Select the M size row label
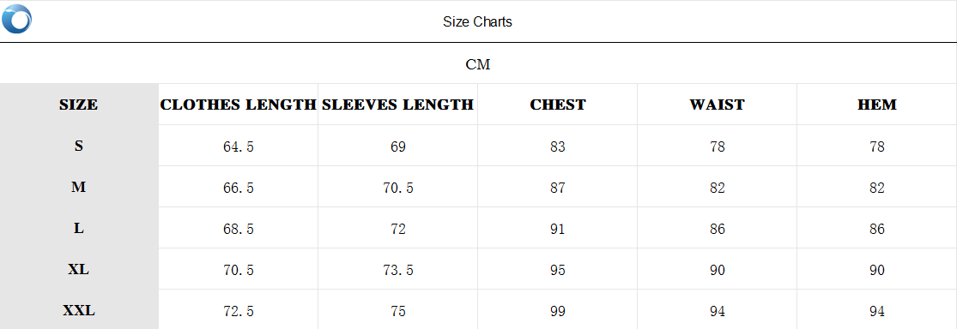Image resolution: width=957 pixels, height=329 pixels. coord(79,187)
